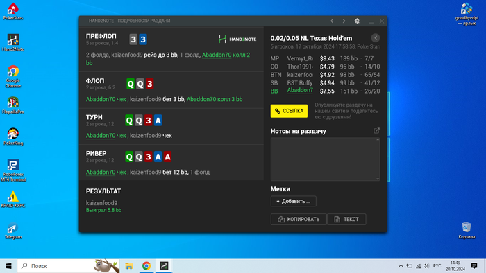This screenshot has width=486, height=273.
Task: Open goodbyedpi desktop shortcut
Action: point(467,14)
